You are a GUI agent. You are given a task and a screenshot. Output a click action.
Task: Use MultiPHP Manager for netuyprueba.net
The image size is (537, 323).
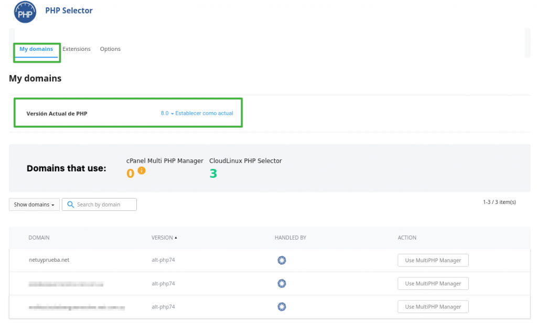pyautogui.click(x=433, y=260)
